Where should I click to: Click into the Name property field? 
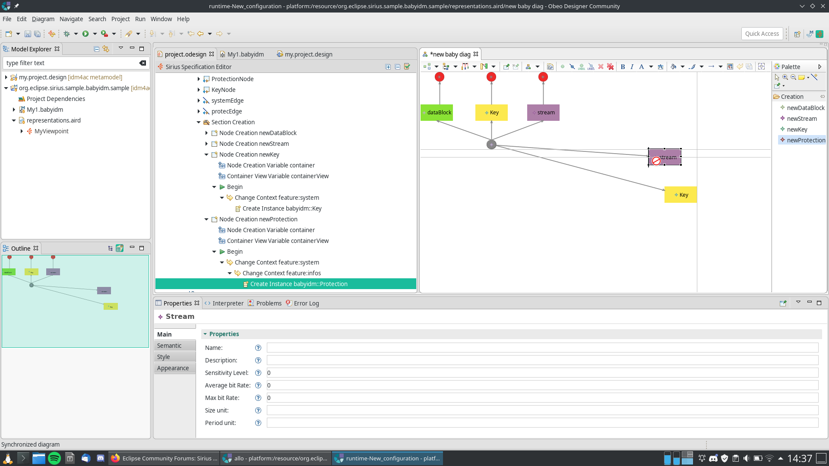pyautogui.click(x=542, y=348)
